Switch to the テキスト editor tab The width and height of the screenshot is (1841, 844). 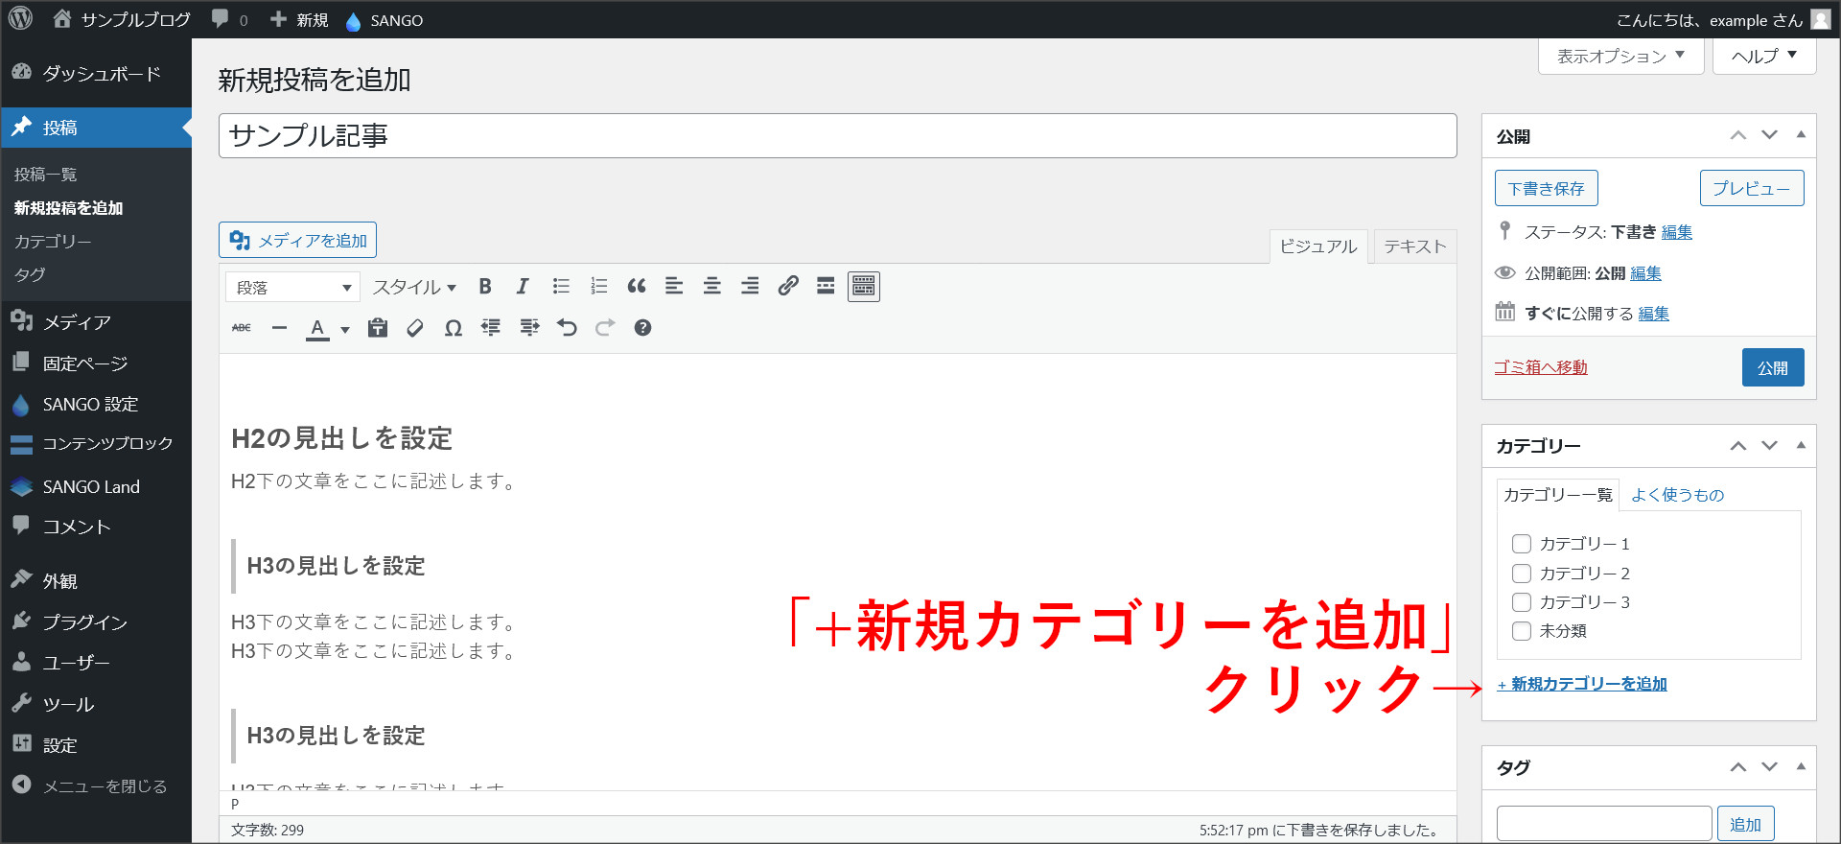click(1414, 246)
